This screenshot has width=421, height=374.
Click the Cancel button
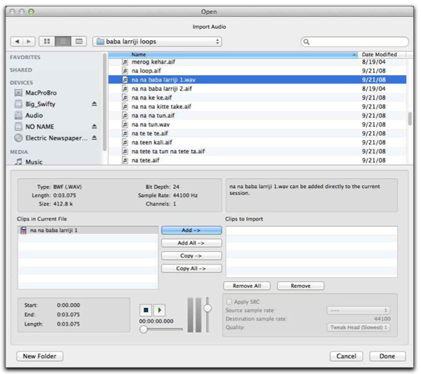click(x=346, y=356)
